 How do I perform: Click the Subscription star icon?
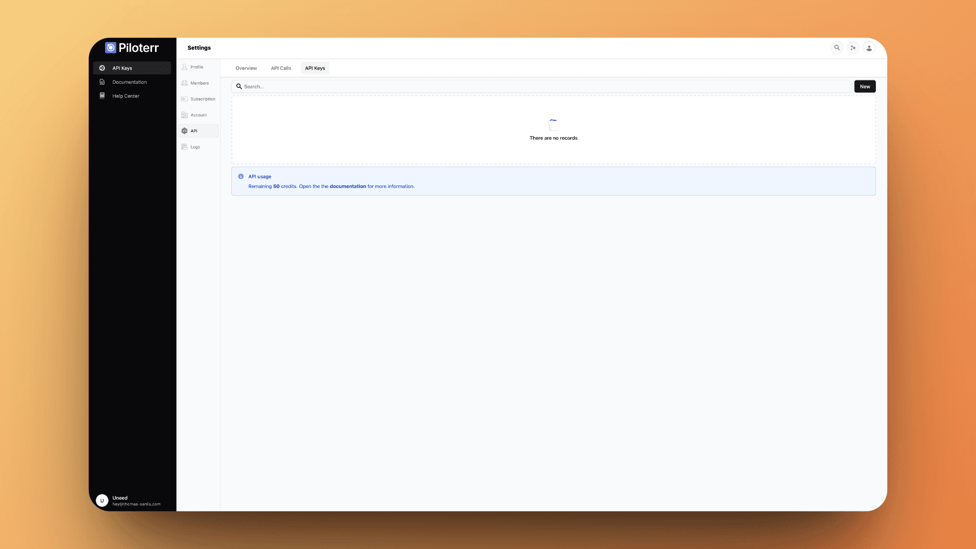[185, 99]
